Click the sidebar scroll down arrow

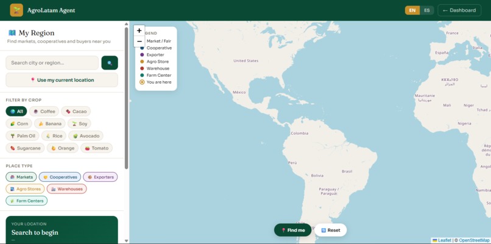pos(127,241)
